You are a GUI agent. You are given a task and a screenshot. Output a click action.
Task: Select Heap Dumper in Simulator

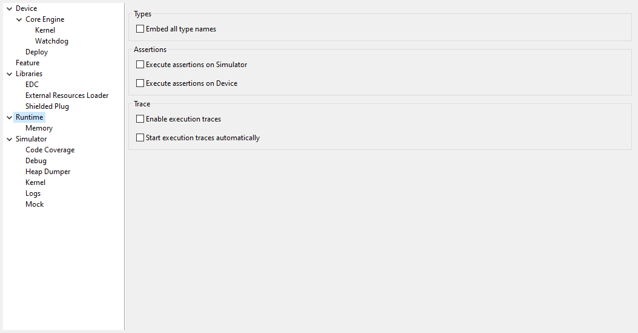click(48, 172)
